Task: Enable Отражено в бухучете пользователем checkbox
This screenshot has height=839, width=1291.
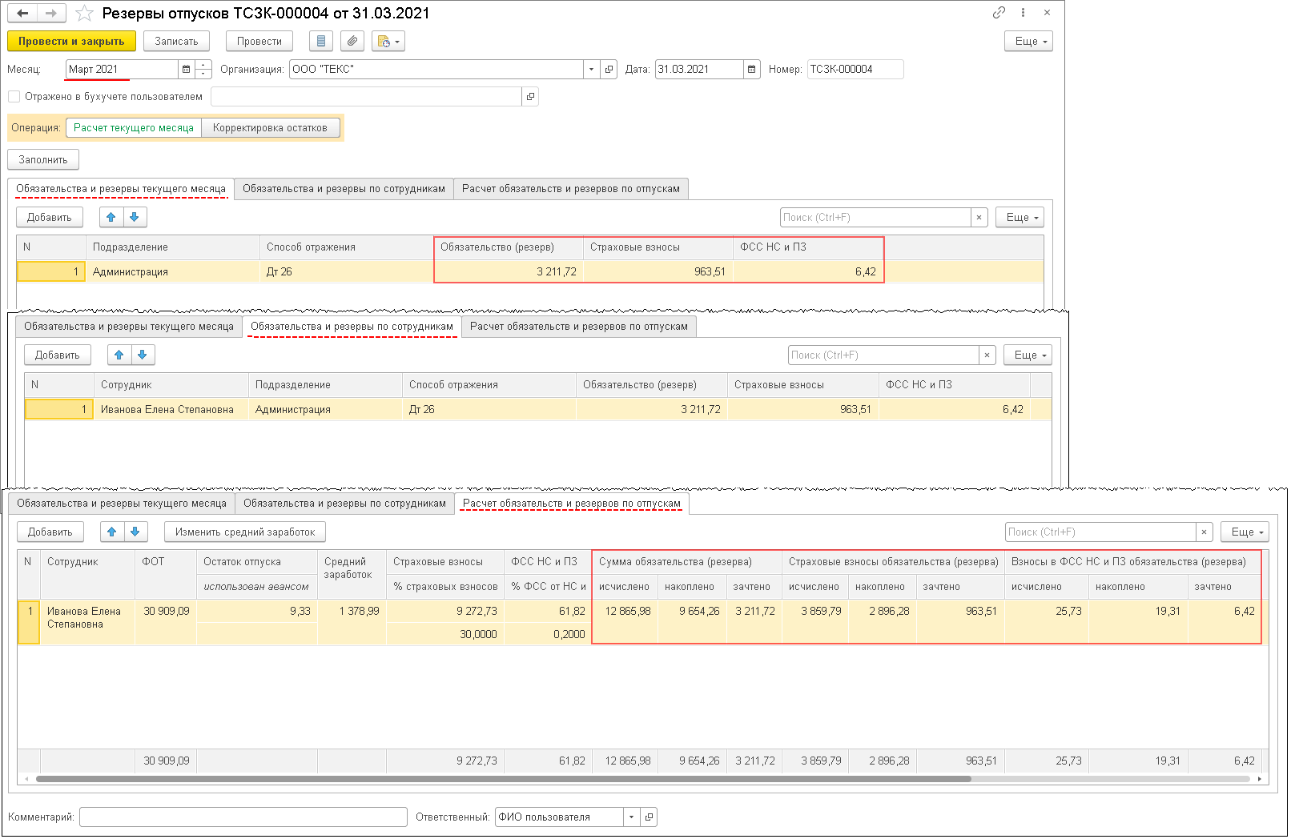Action: (14, 97)
